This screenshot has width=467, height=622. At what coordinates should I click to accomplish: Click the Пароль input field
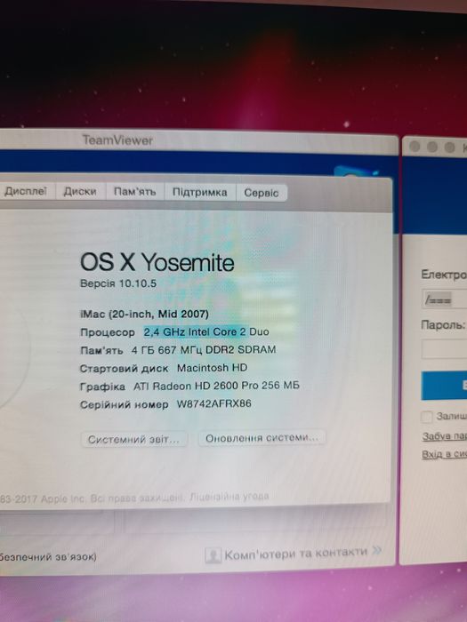coord(445,349)
